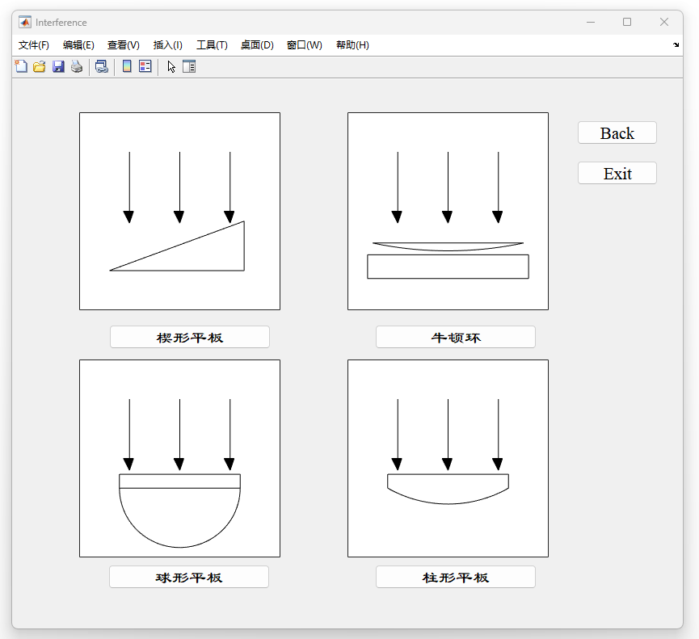The height and width of the screenshot is (639, 699).
Task: Select the 楔形平板 button
Action: pos(190,338)
